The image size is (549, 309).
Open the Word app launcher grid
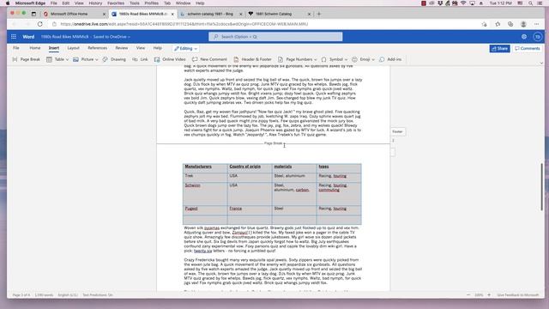pos(14,37)
